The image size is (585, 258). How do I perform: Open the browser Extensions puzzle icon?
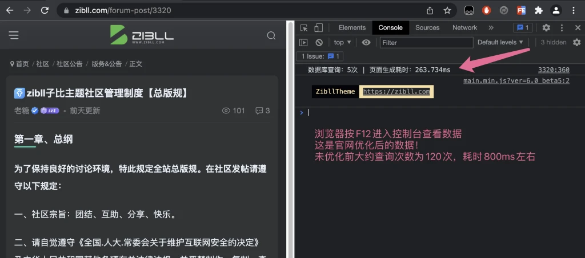(x=538, y=10)
